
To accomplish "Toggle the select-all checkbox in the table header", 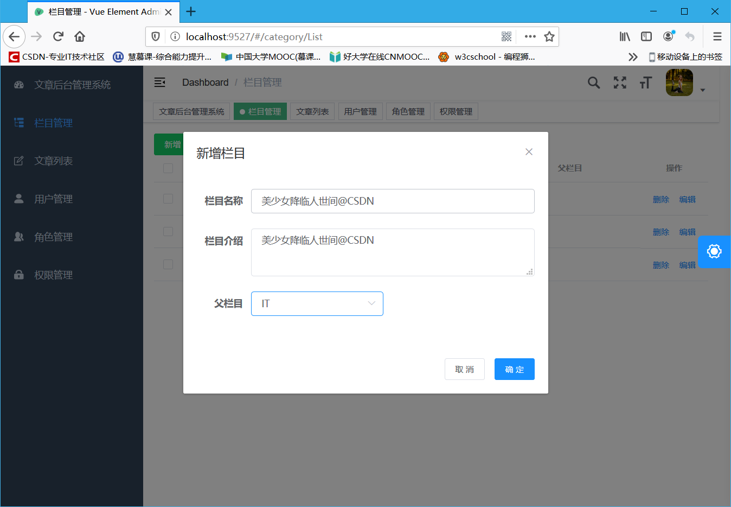I will 168,168.
